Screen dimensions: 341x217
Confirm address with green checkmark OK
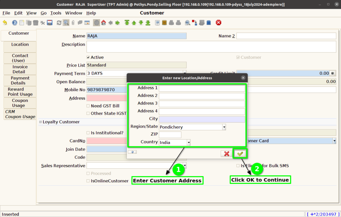pos(240,154)
